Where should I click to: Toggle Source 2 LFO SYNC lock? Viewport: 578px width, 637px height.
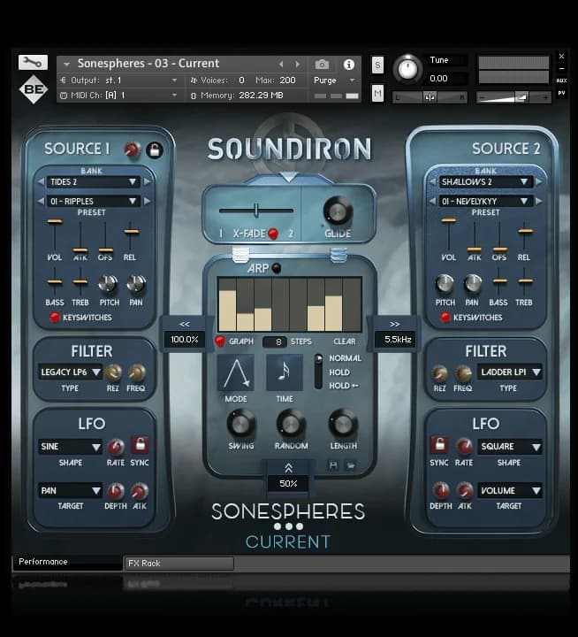[439, 445]
